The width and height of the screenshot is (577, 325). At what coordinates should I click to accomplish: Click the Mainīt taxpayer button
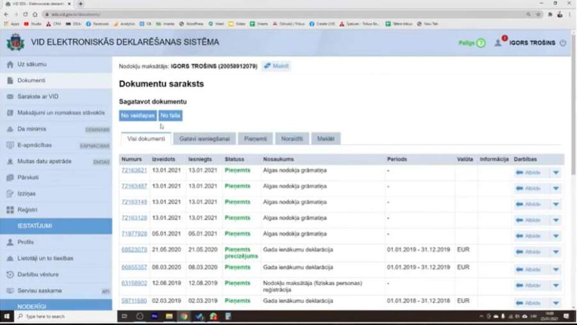pos(276,66)
